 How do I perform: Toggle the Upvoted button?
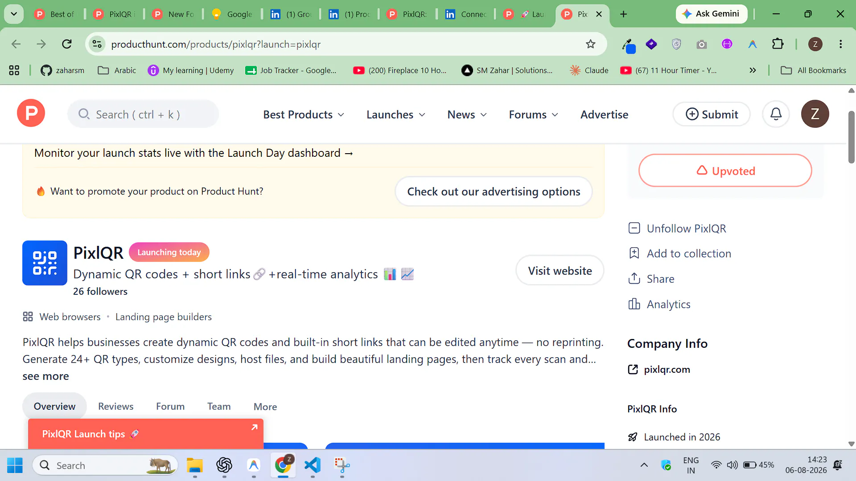[725, 171]
